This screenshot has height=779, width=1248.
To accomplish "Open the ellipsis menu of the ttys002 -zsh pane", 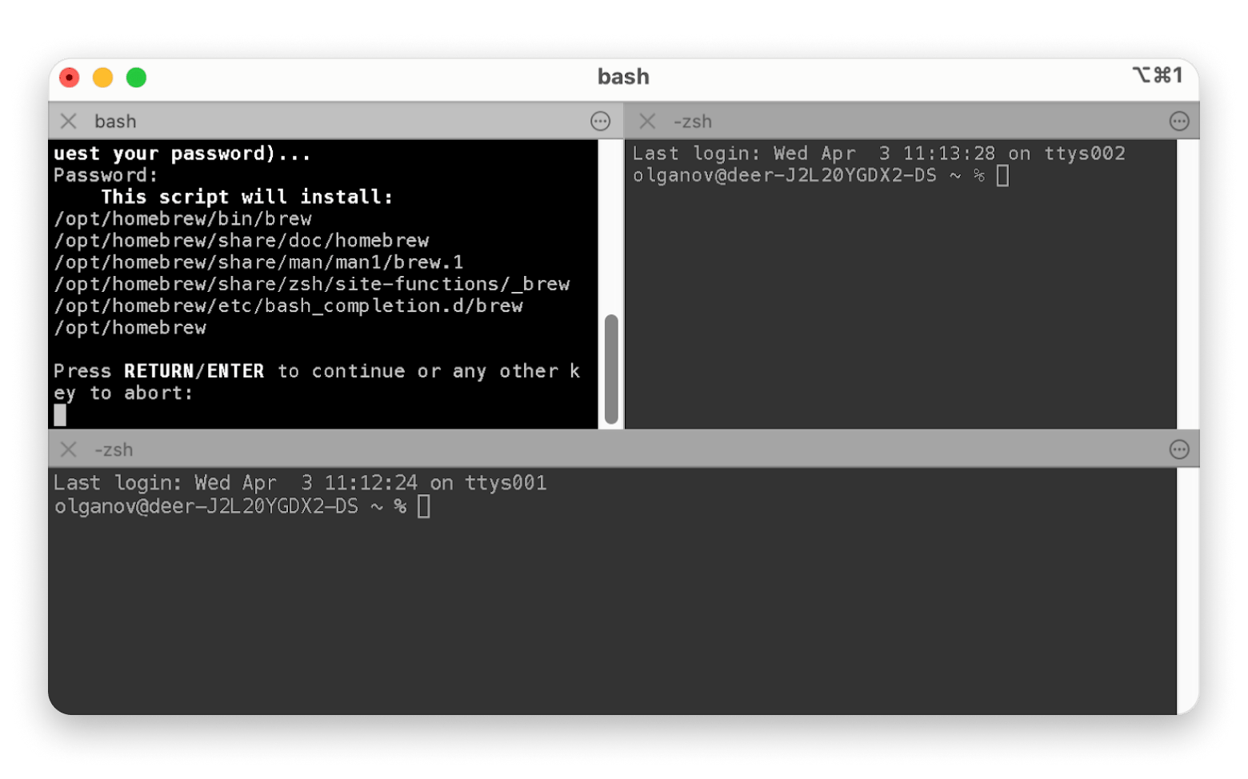I will click(1179, 122).
